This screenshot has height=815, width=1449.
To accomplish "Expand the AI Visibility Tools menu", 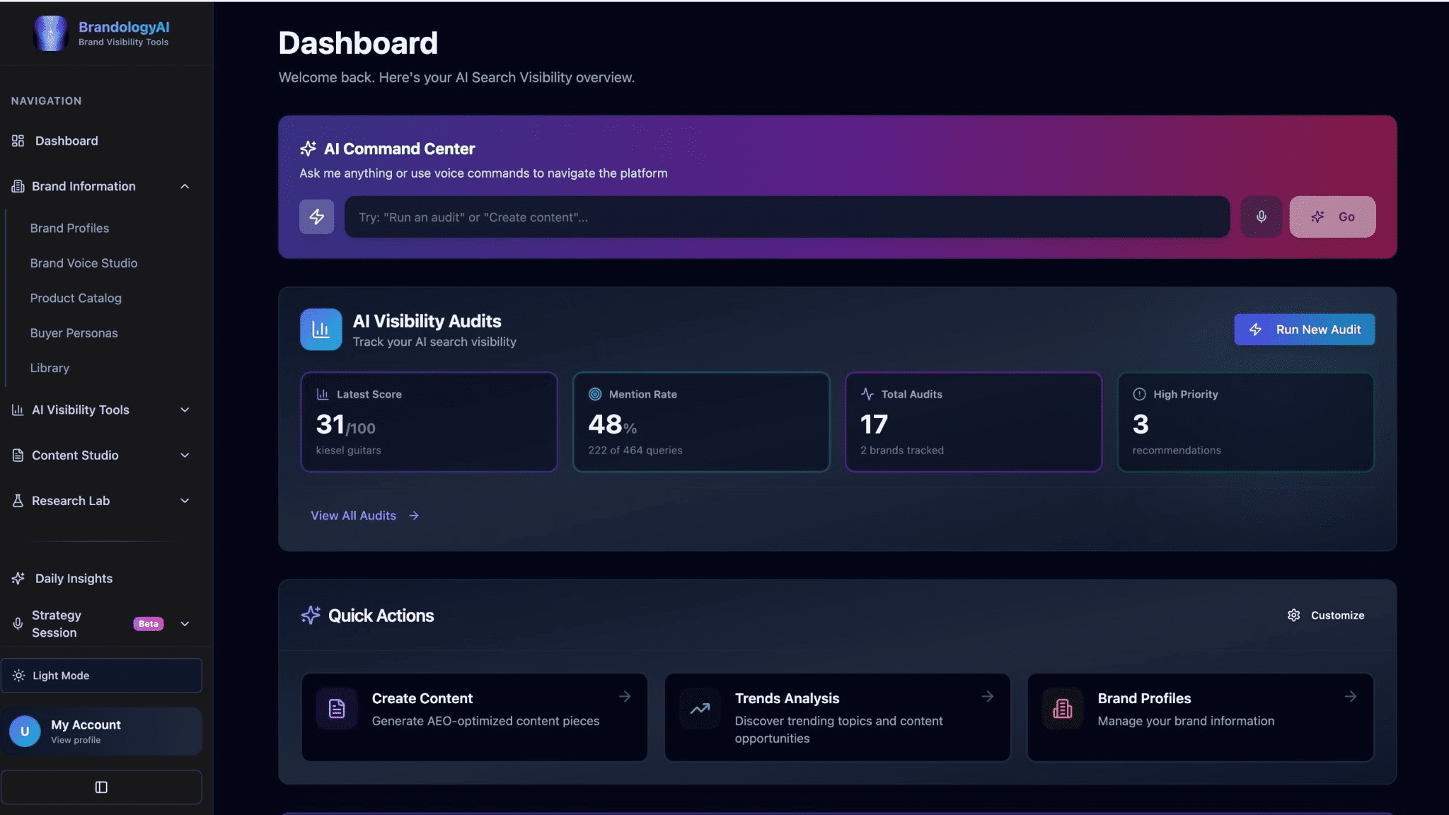I will (185, 410).
